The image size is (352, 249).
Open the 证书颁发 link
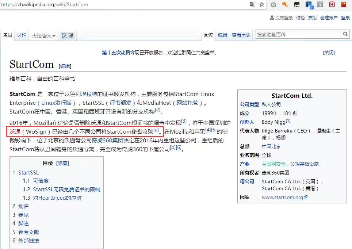tap(120, 103)
